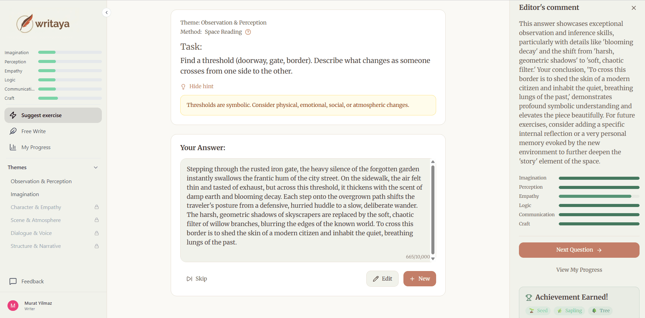645x318 pixels.
Task: Collapse the left sidebar with the arrow toggle
Action: click(x=106, y=12)
